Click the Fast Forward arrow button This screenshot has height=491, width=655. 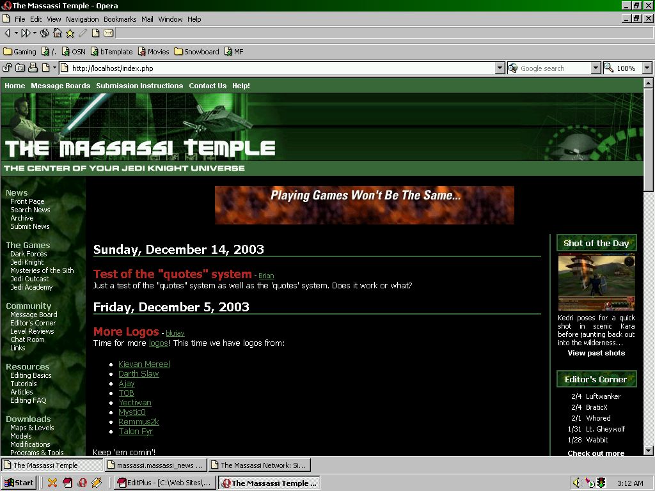click(x=26, y=33)
